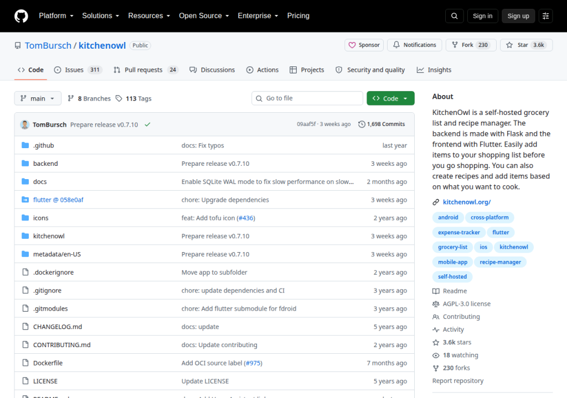Viewport: 567px width, 398px height.
Task: Click the link icon beside kitchenowl.org
Action: [436, 202]
